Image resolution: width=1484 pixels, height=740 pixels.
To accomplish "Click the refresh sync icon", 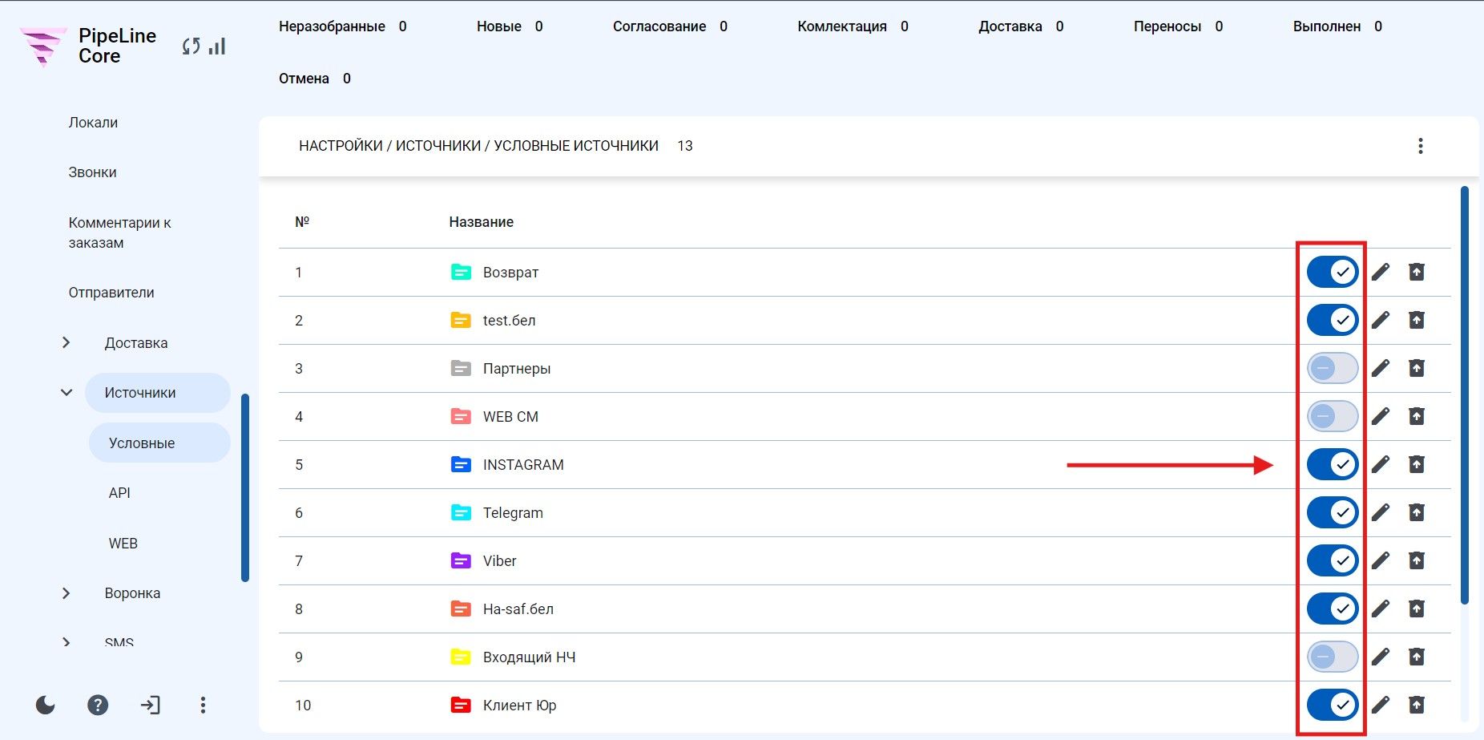I will tap(191, 47).
